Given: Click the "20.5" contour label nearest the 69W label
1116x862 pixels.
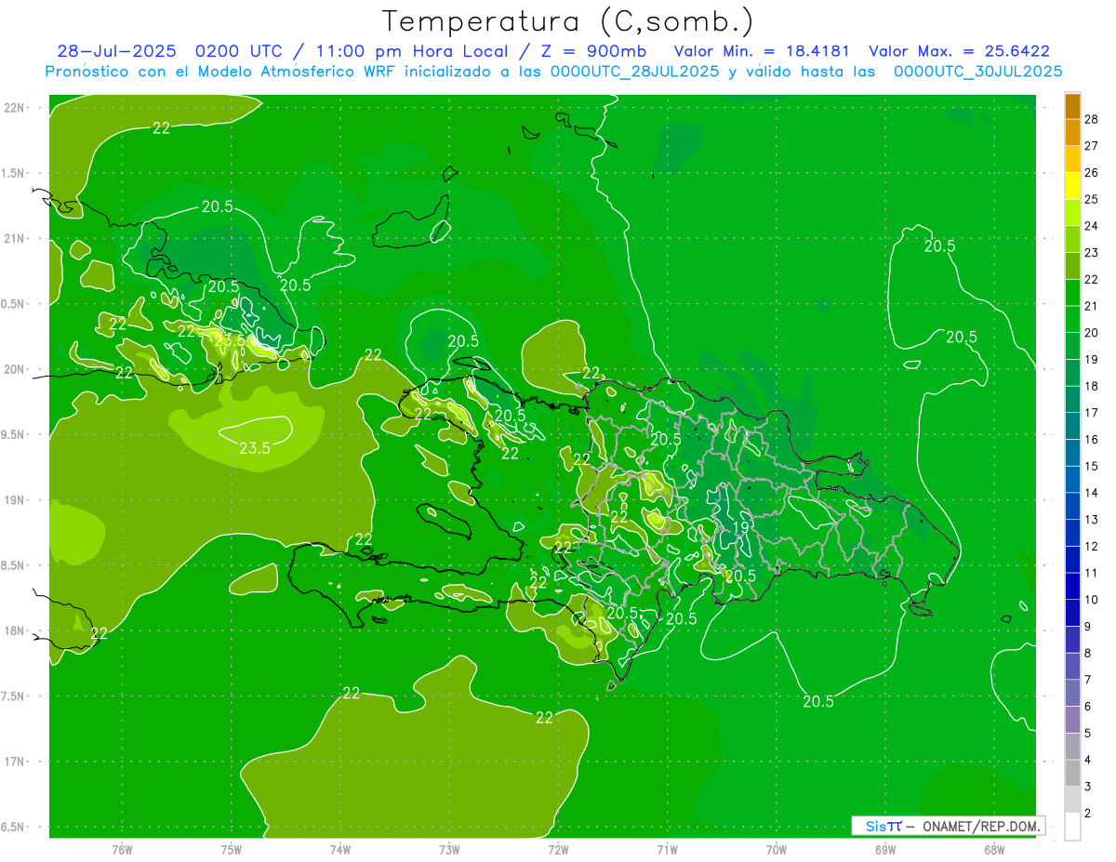Looking at the screenshot, I should [817, 701].
